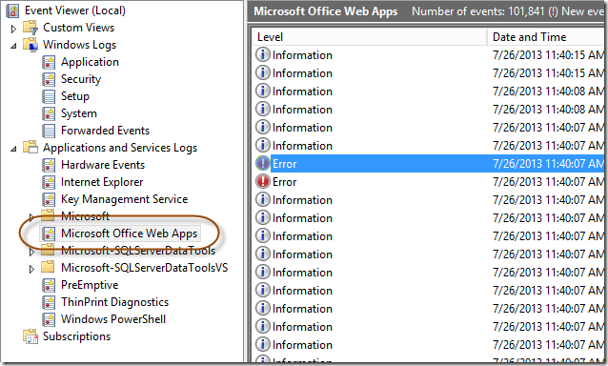Collapse the Windows Logs node

[13, 46]
